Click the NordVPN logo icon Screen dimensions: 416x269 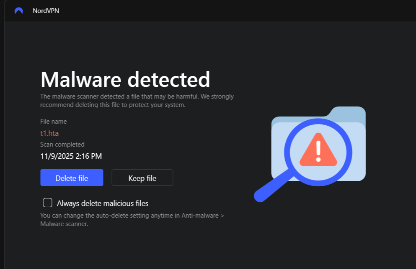[18, 11]
